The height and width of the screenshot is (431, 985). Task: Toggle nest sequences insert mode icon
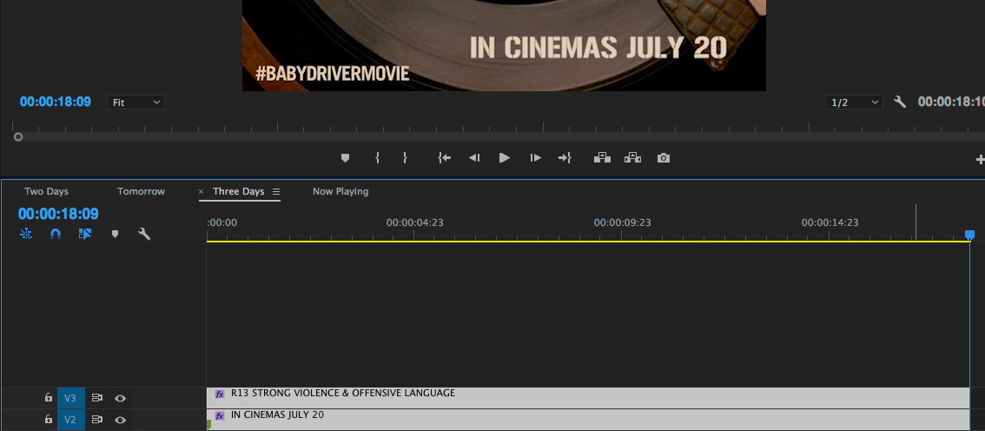coord(26,234)
